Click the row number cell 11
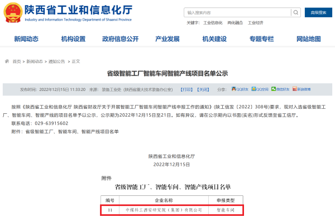This screenshot has width=335, height=216. tap(110, 210)
